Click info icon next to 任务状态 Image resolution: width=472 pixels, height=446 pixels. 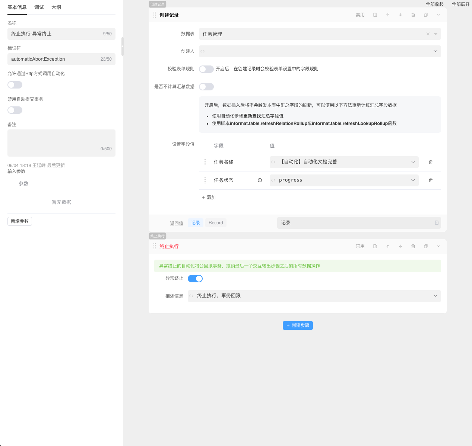coord(260,180)
